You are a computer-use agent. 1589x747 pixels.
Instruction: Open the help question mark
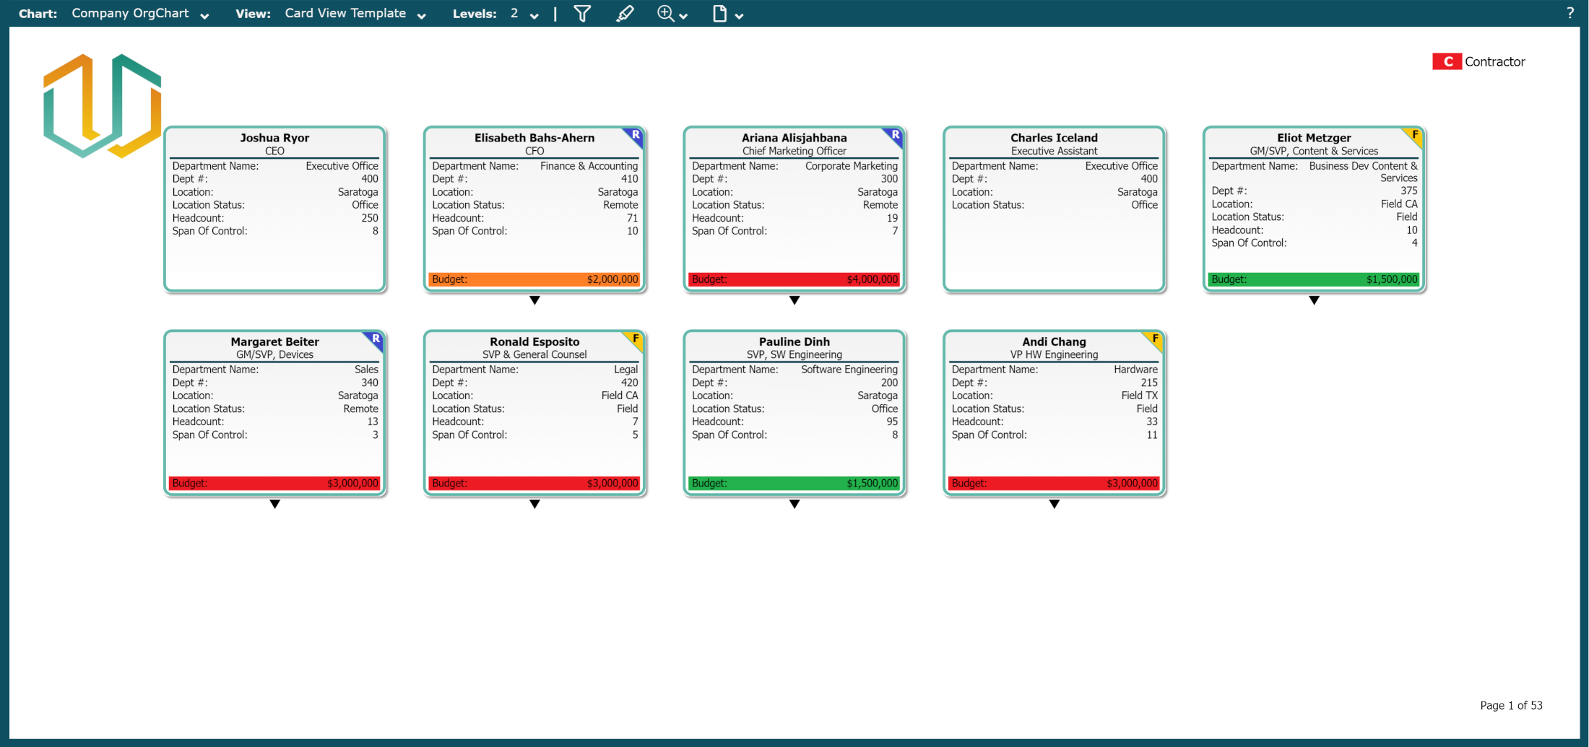(x=1569, y=13)
